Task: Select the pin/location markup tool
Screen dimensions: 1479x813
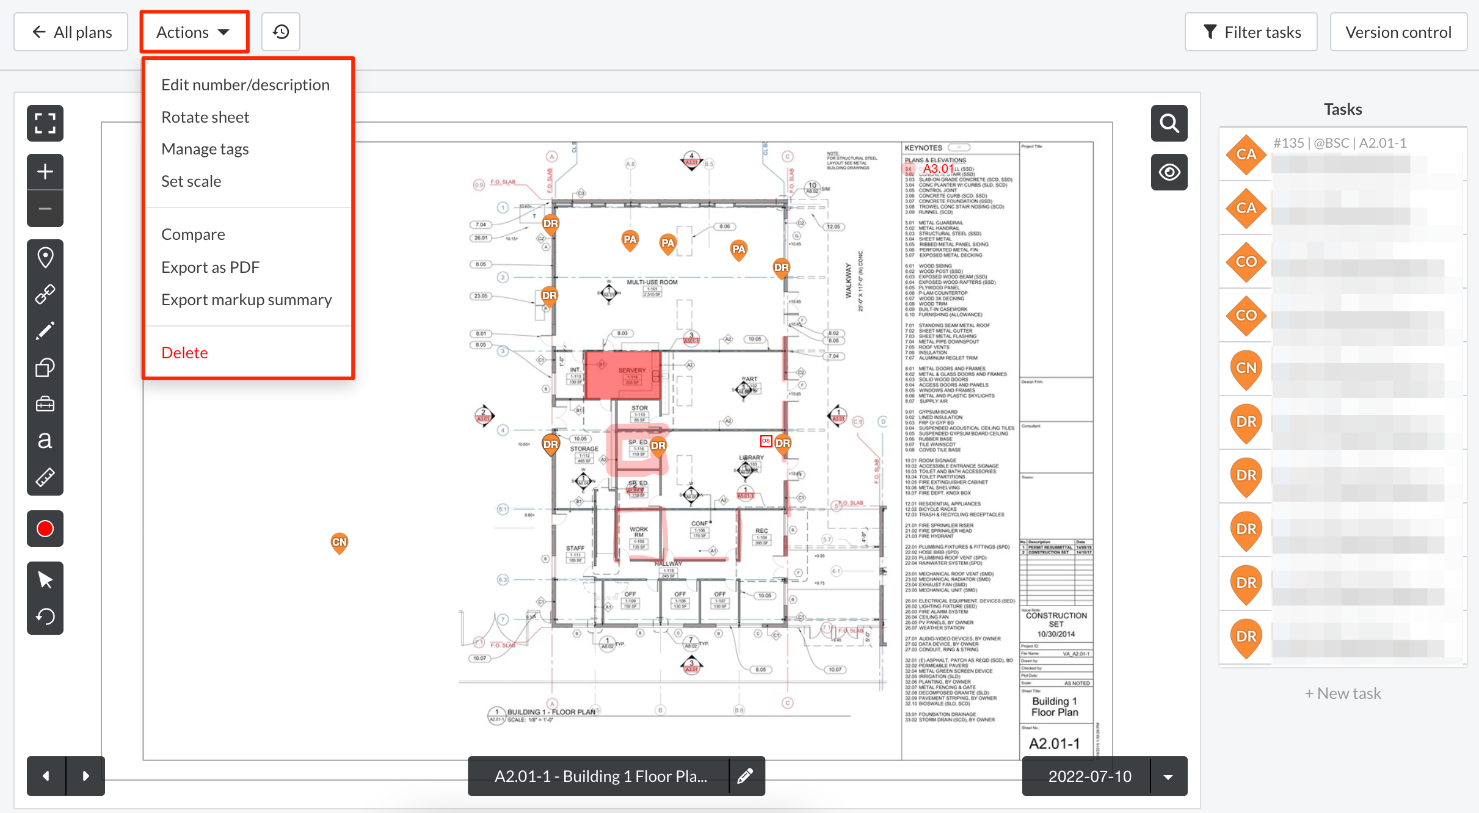Action: click(x=45, y=257)
